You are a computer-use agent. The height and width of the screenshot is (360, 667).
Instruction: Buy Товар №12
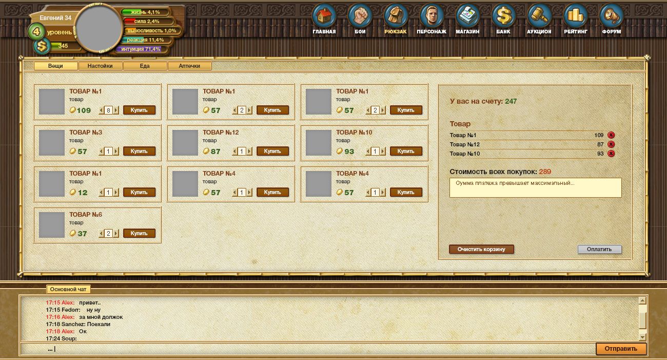pos(272,151)
